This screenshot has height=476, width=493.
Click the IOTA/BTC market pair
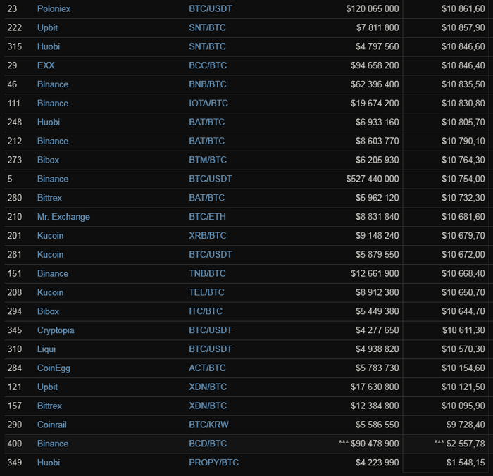coord(208,104)
